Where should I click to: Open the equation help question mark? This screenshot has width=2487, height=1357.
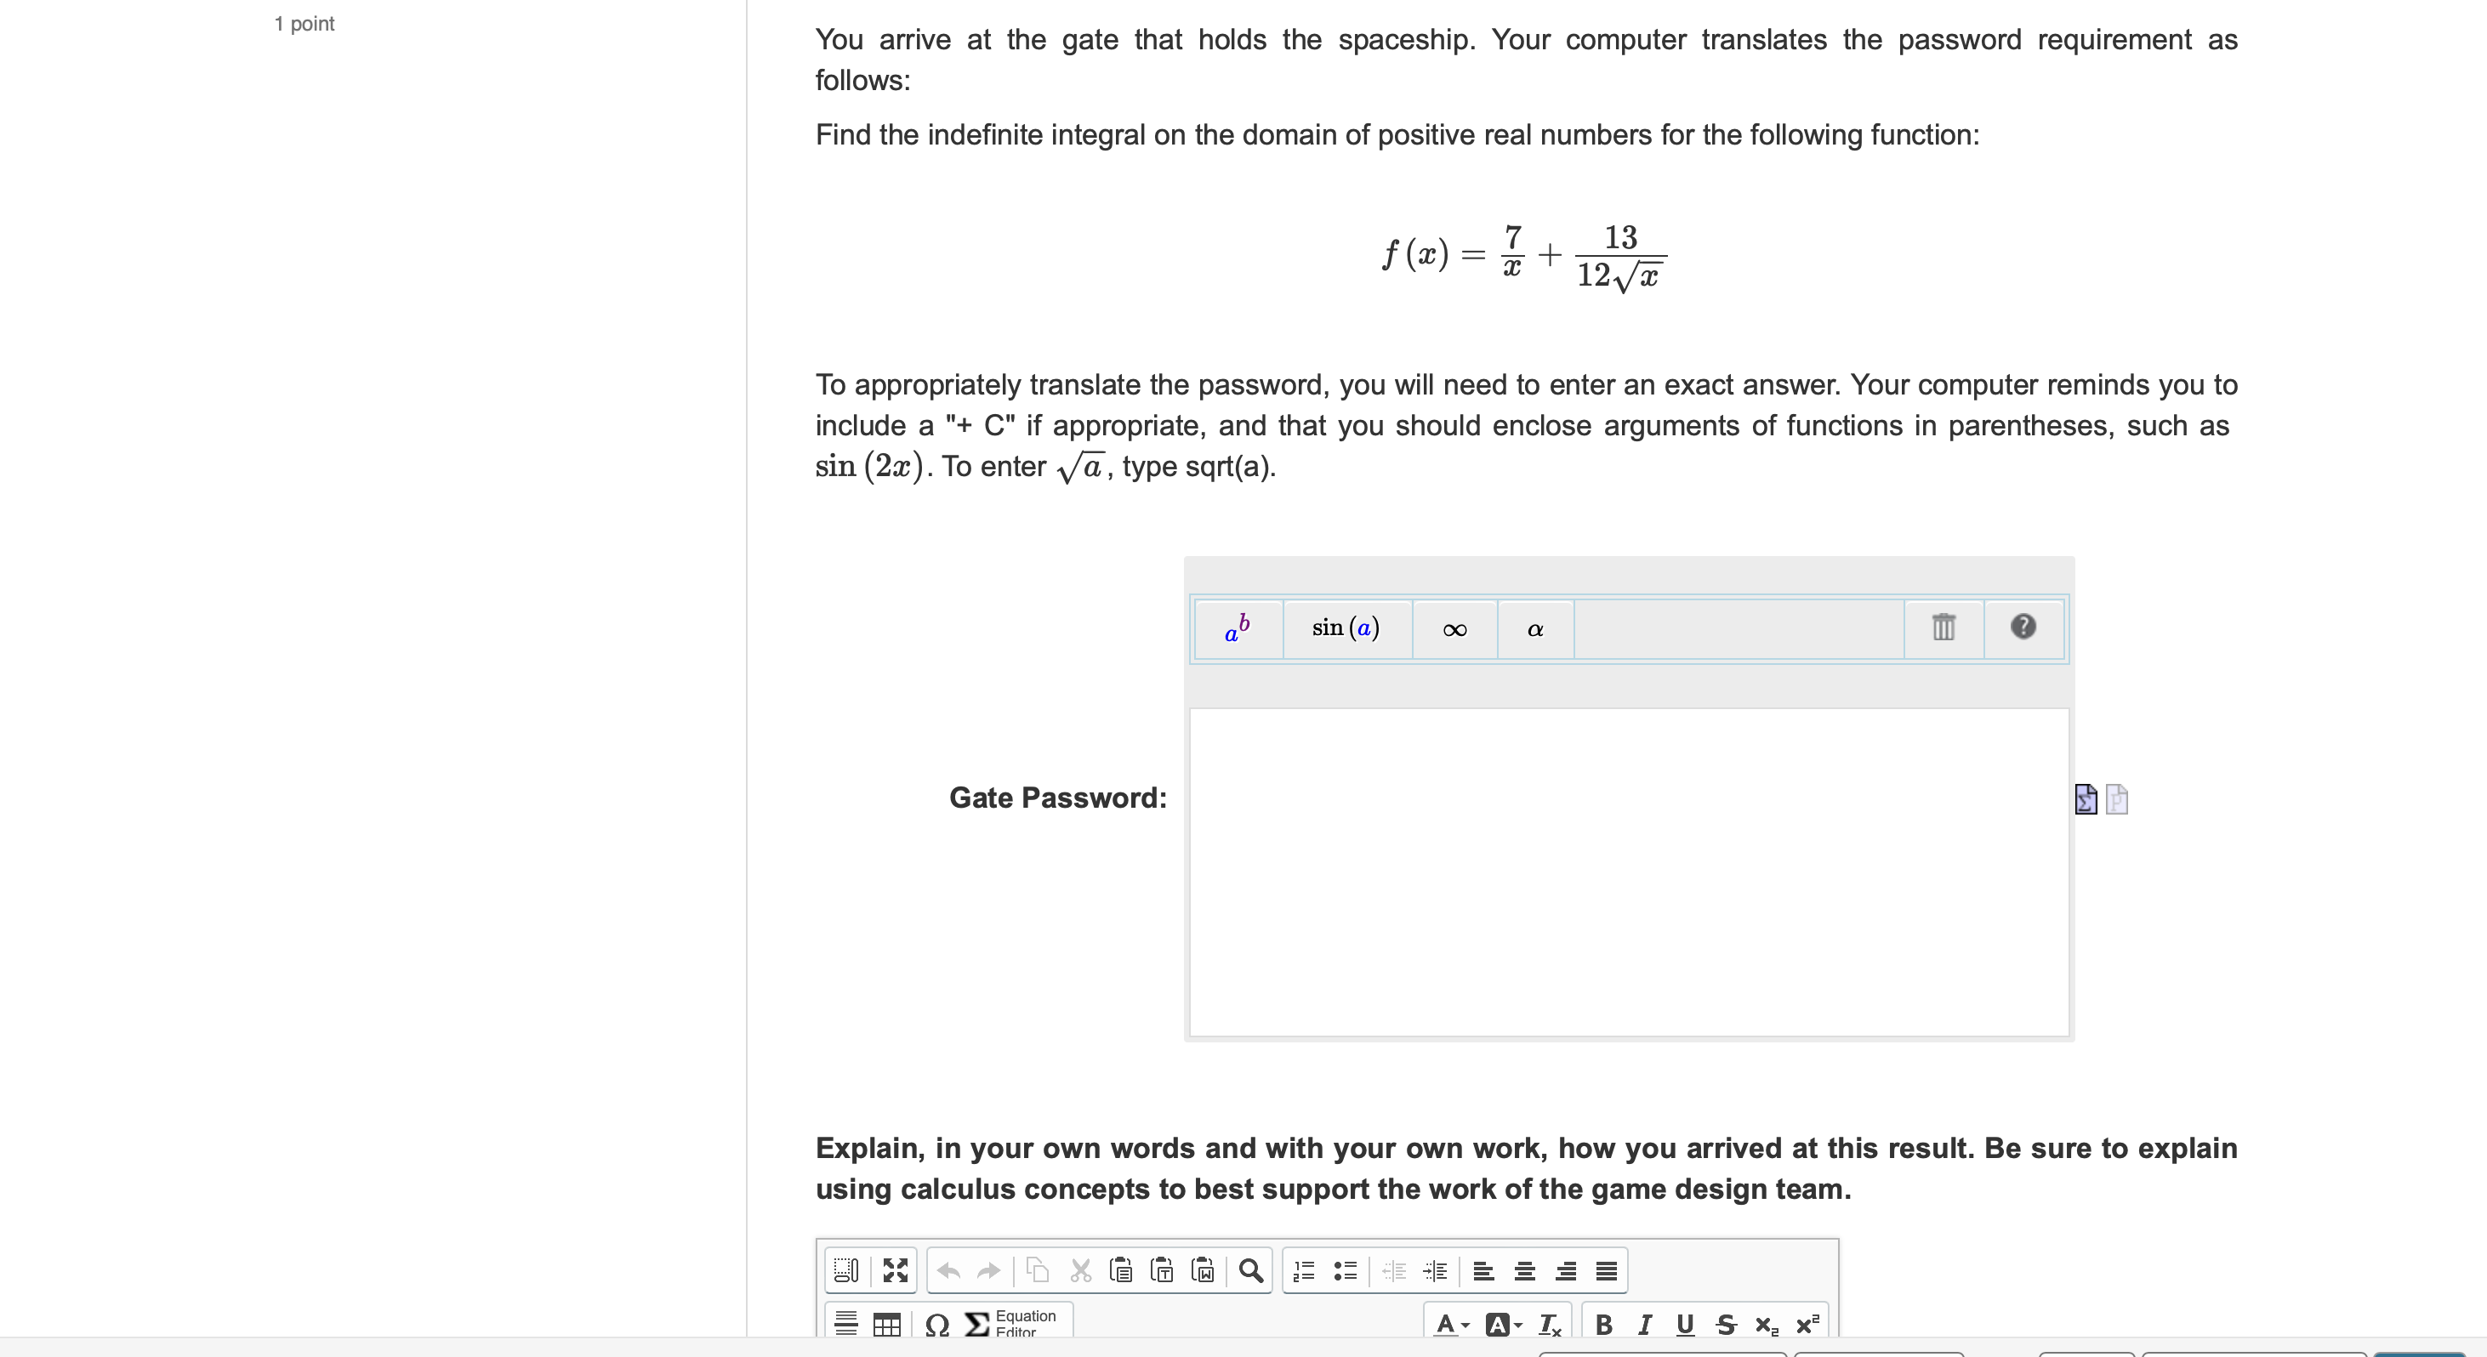[x=2023, y=627]
